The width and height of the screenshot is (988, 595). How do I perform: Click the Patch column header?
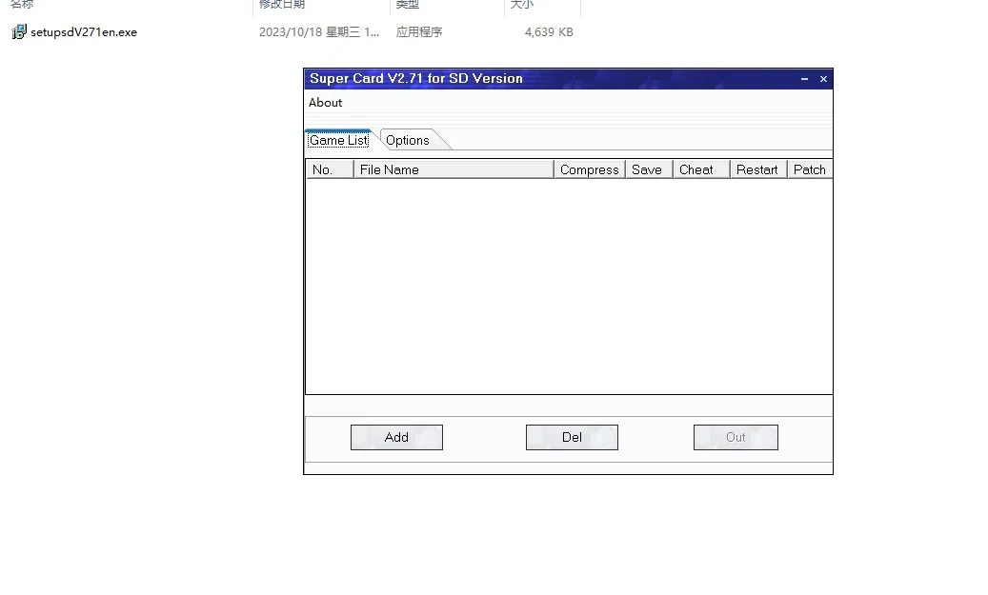pos(810,169)
